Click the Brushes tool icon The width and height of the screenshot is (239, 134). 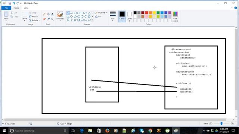coord(60,14)
